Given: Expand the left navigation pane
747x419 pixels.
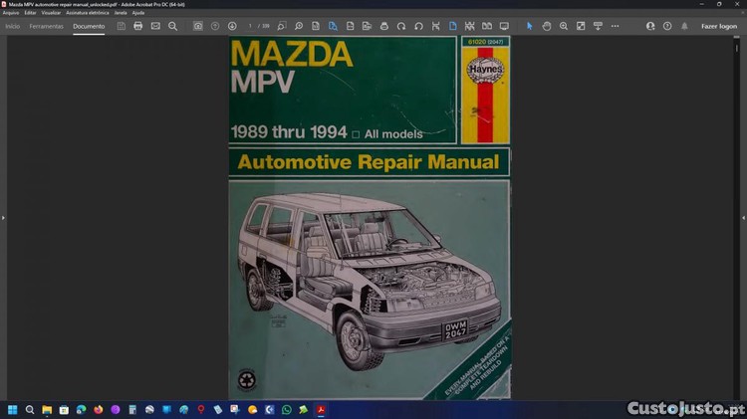Looking at the screenshot, I should 3,217.
